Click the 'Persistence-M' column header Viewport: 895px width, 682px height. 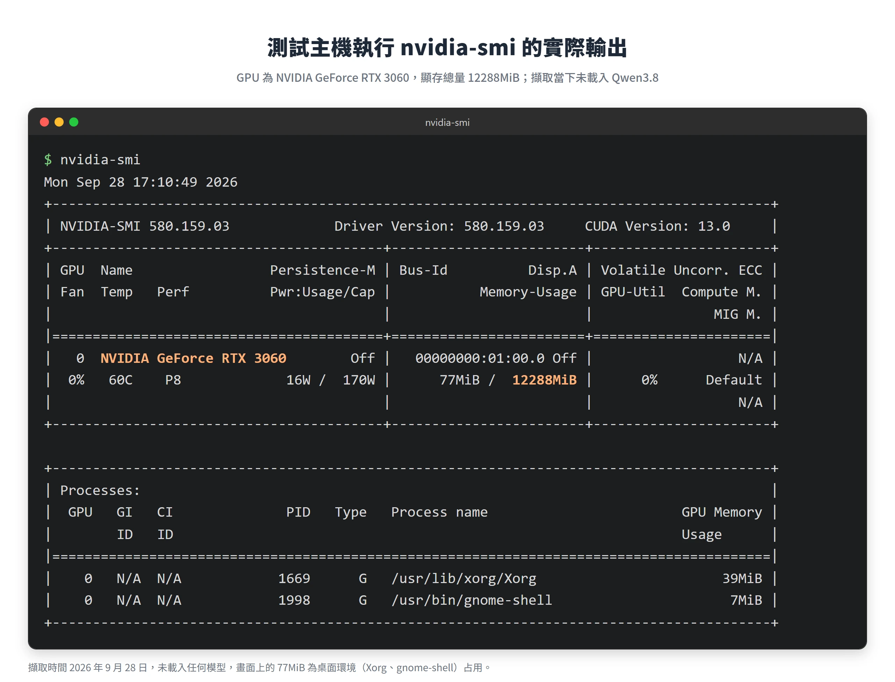(x=323, y=270)
